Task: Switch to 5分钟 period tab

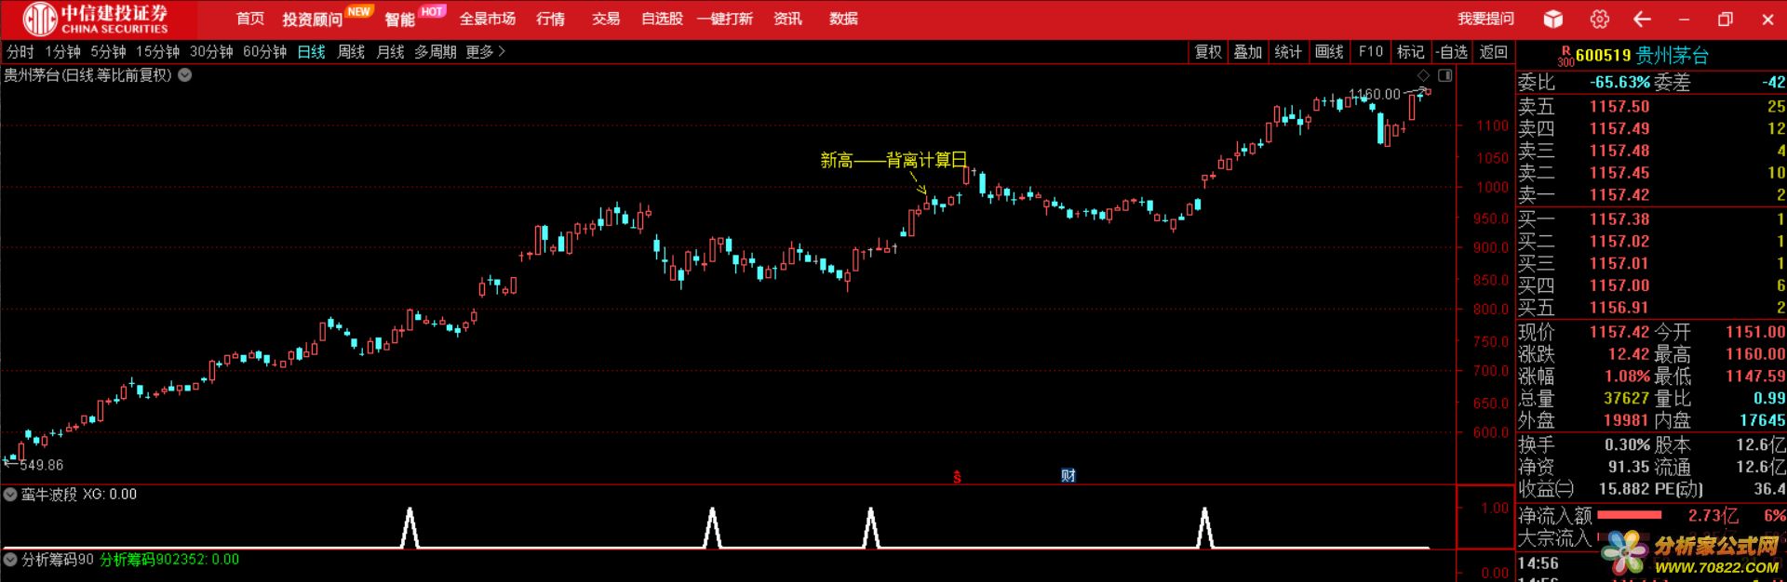Action: coord(108,52)
